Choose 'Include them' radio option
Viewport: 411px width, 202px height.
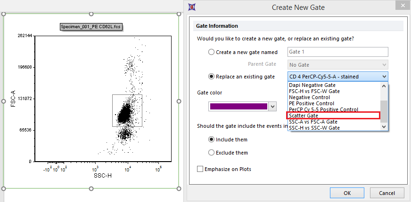(211, 140)
